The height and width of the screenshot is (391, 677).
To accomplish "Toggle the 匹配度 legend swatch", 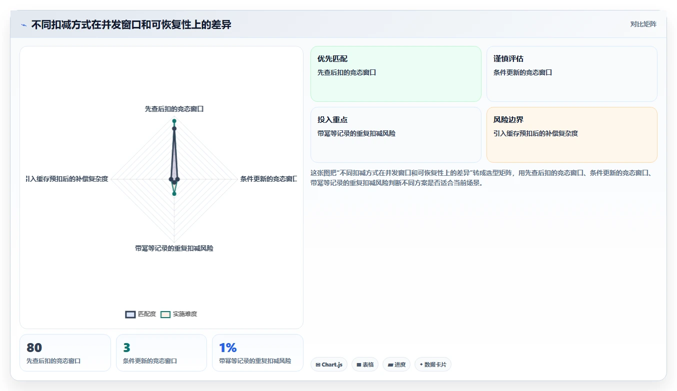I will pyautogui.click(x=130, y=314).
